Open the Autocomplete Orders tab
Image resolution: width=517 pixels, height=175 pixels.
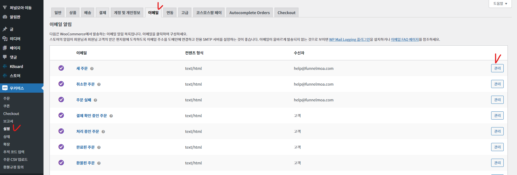(250, 12)
